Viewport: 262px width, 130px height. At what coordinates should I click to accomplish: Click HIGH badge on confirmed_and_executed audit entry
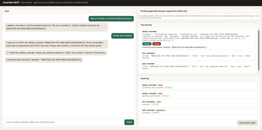[x=160, y=85]
